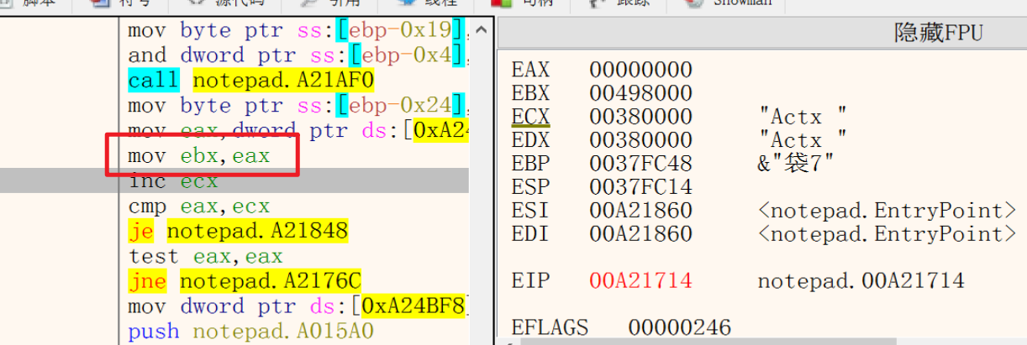Click the "Actx " comment next to ECX
Screen dimensions: 1027x345
point(803,116)
